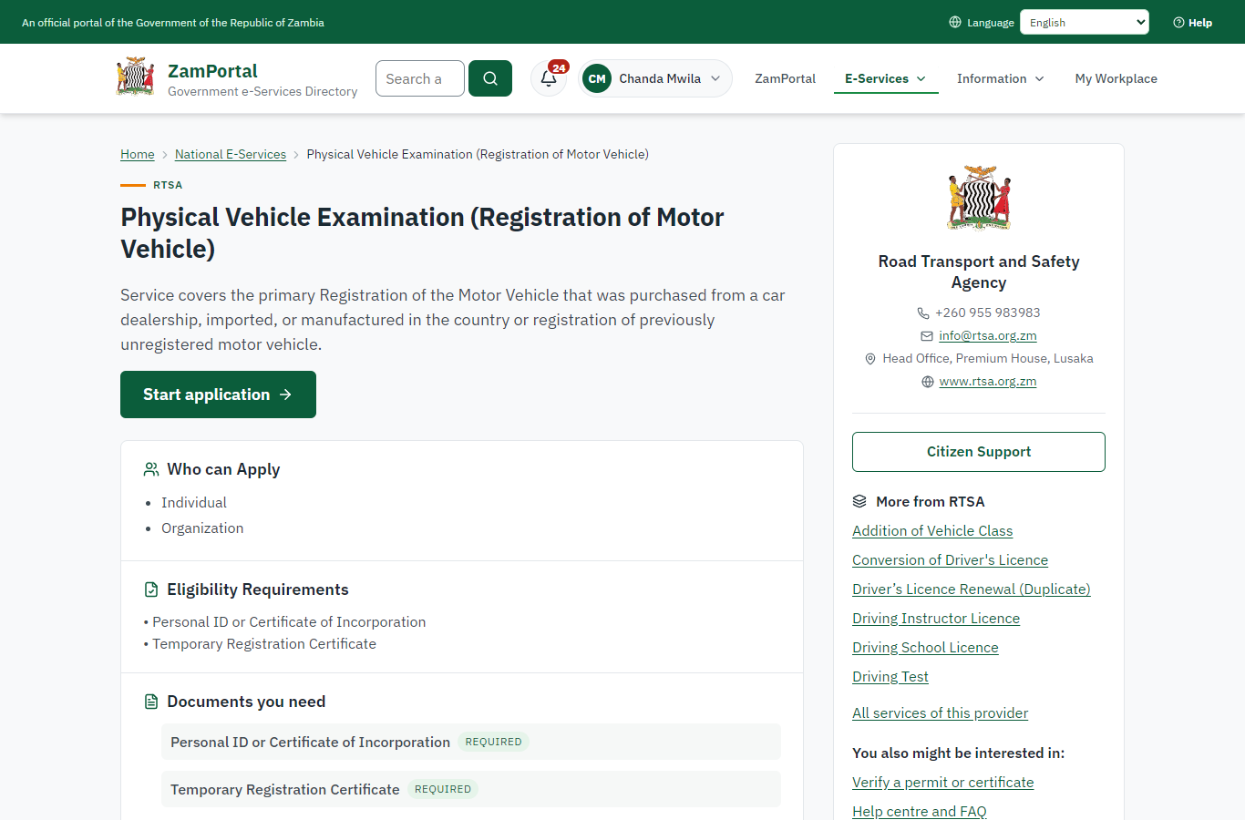The image size is (1245, 820).
Task: Select Personal ID or Certificate of Incorporation document row
Action: 471,742
